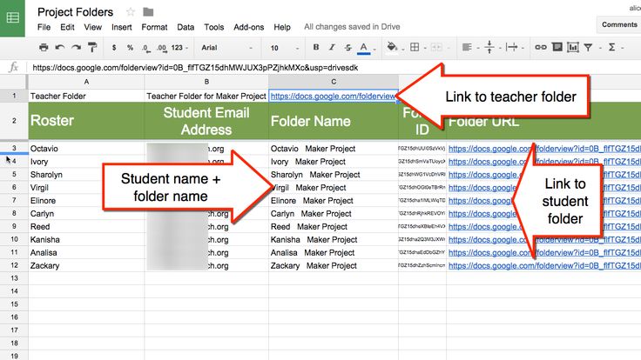This screenshot has height=360, width=641.
Task: Toggle bold formatting
Action: pyautogui.click(x=316, y=47)
